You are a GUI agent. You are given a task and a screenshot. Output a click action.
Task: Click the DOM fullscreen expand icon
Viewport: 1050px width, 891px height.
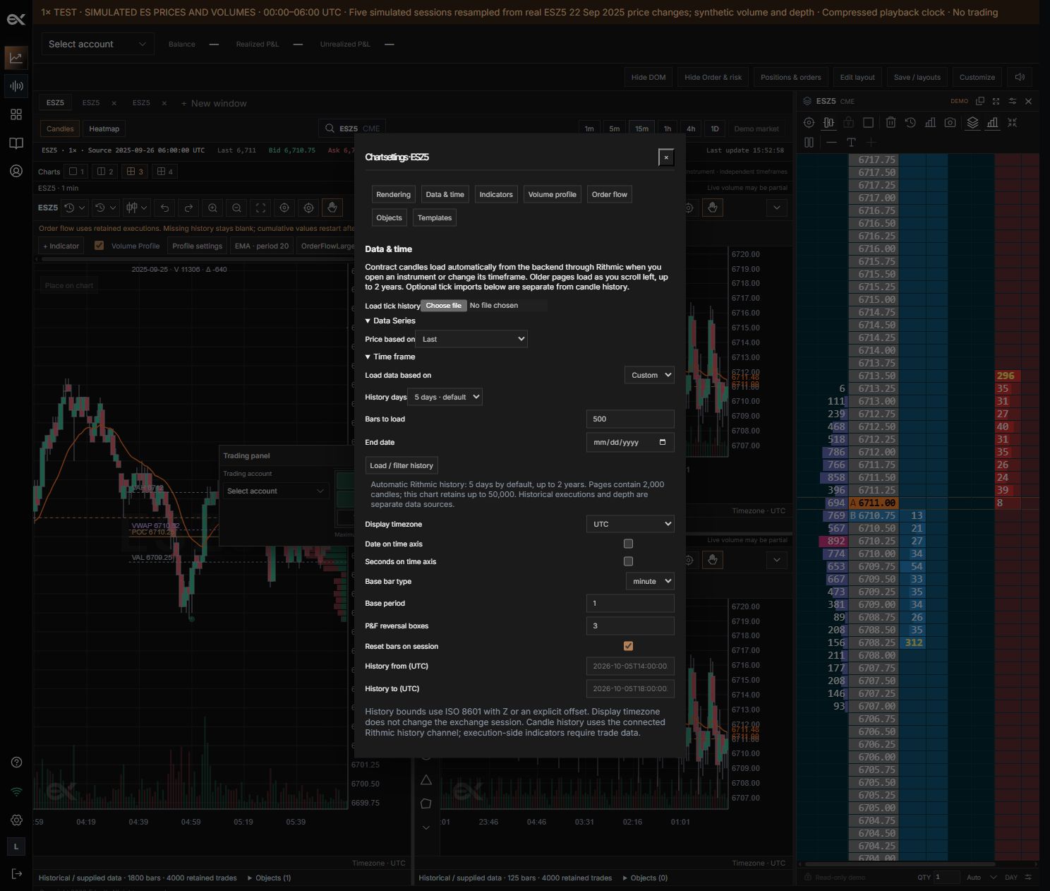pos(996,101)
